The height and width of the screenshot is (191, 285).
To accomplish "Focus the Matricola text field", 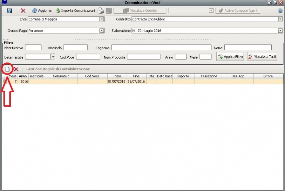I will 76,48.
